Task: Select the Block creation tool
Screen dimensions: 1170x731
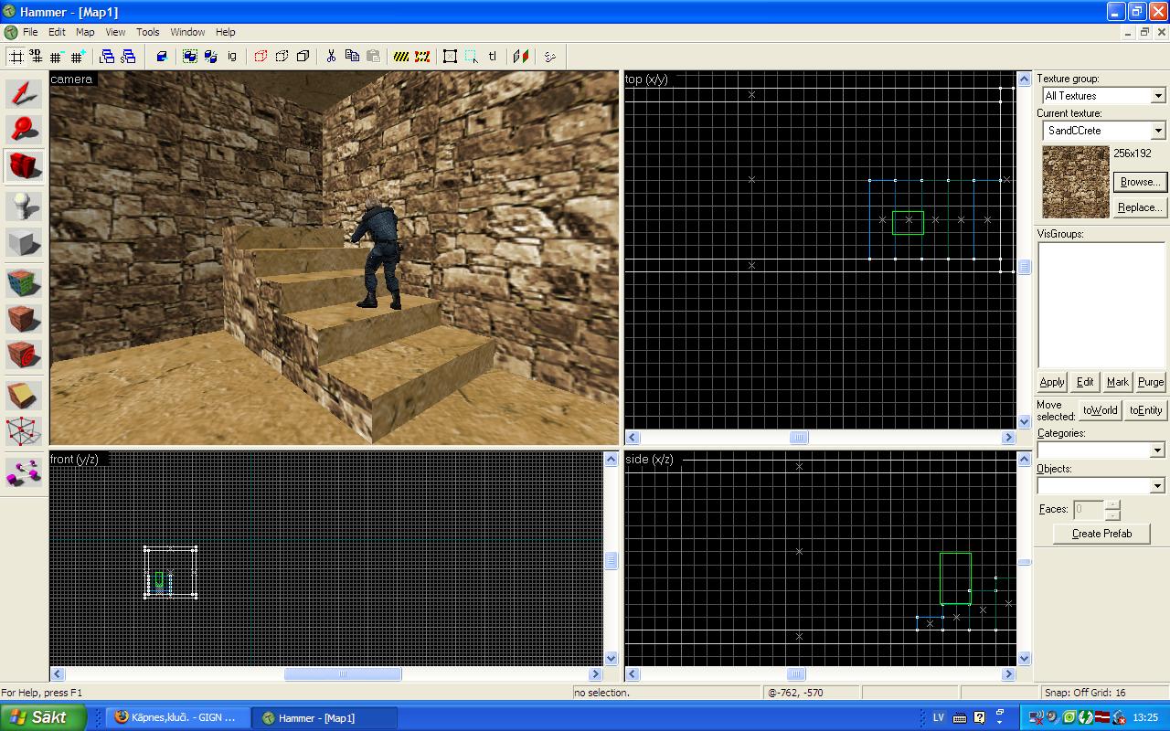Action: coord(25,242)
